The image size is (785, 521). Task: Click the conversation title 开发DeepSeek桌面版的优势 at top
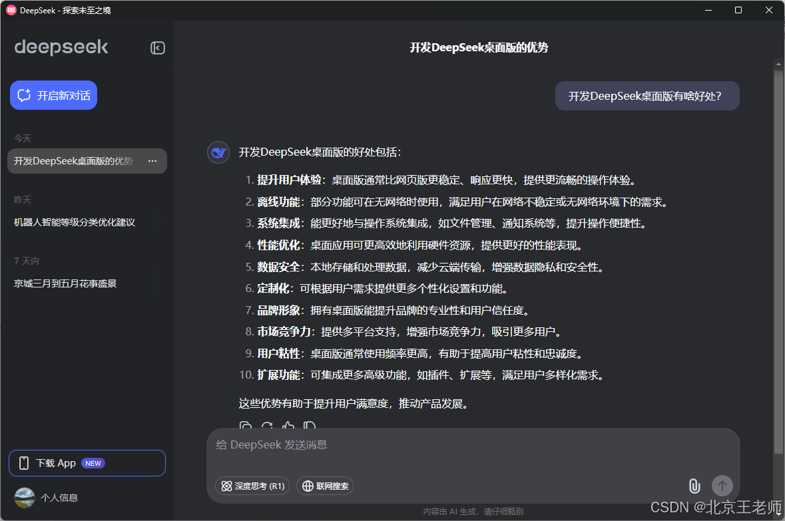(x=479, y=47)
